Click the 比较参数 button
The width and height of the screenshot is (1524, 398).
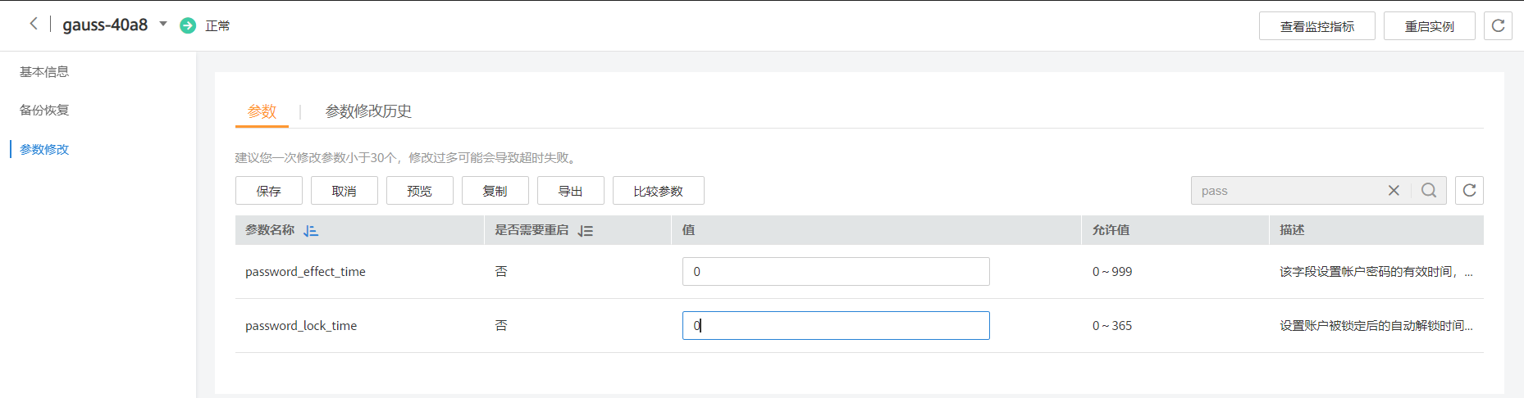[658, 191]
